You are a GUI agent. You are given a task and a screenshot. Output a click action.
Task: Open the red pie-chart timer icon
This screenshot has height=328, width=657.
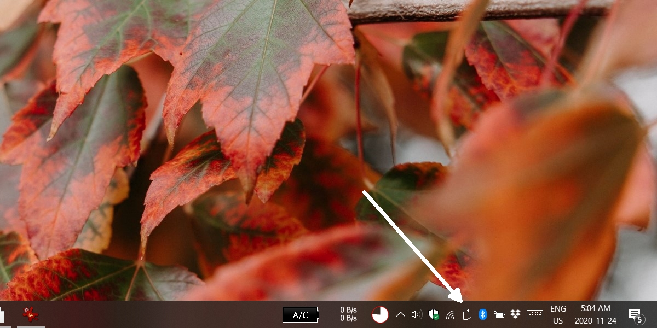coord(380,314)
